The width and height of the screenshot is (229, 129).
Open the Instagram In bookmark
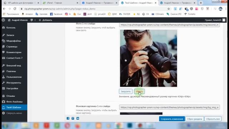pyautogui.click(x=68, y=14)
